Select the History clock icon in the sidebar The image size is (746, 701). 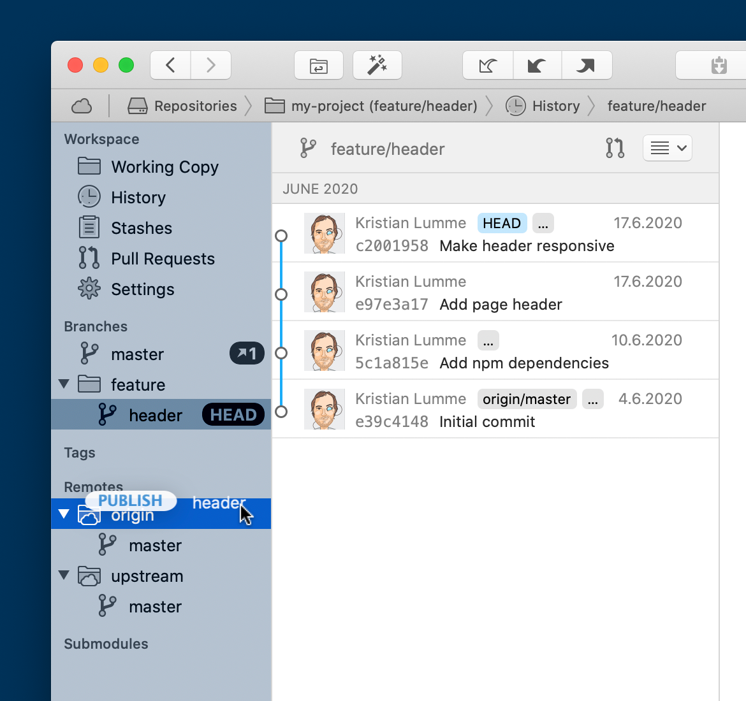[x=89, y=197]
